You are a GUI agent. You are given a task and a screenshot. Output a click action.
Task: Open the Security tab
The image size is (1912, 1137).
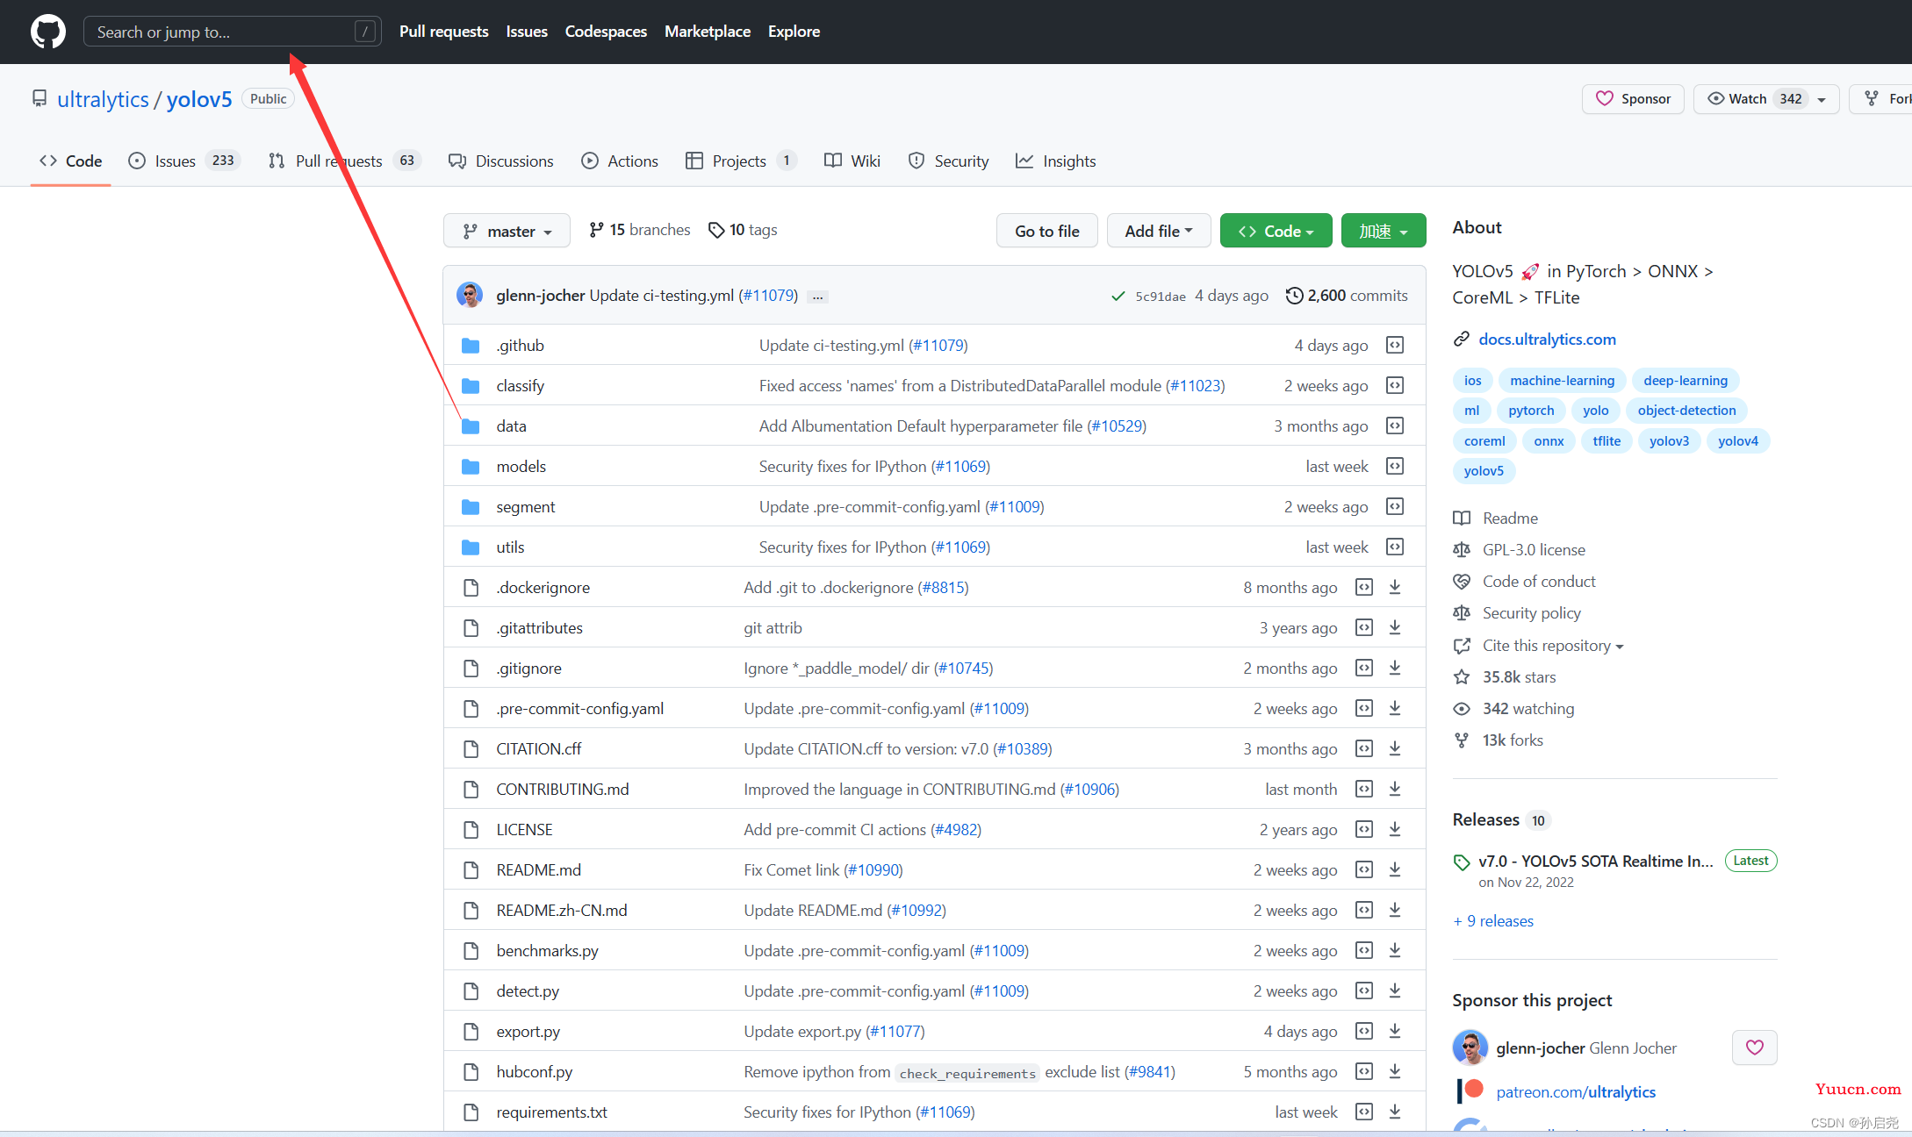(x=948, y=161)
